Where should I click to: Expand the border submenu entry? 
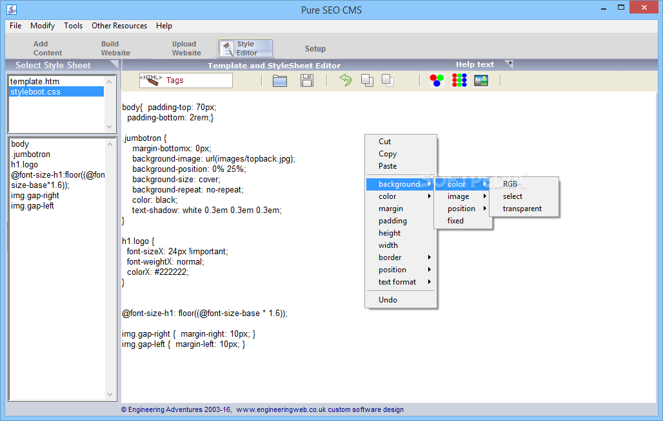tap(401, 257)
